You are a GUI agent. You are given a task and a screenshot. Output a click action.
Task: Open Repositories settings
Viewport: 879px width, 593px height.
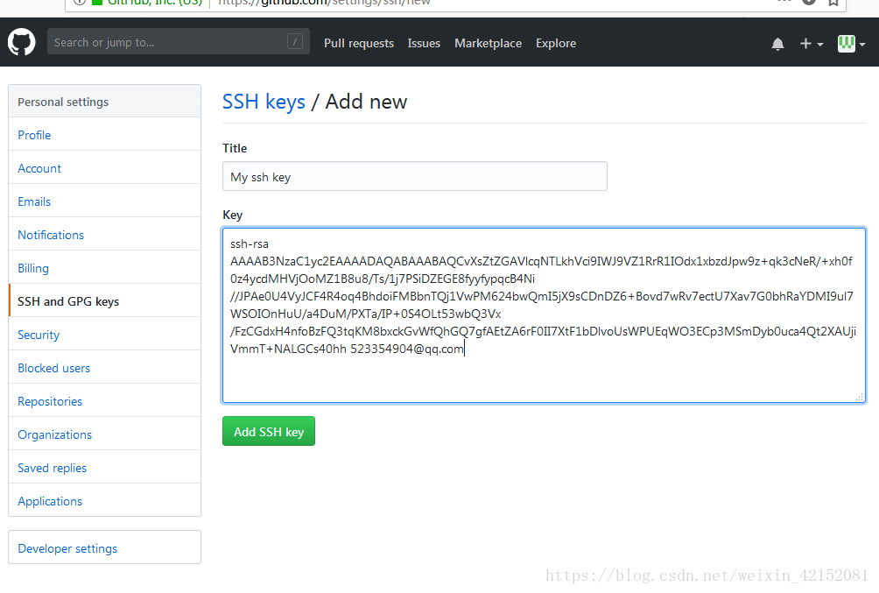pyautogui.click(x=105, y=401)
